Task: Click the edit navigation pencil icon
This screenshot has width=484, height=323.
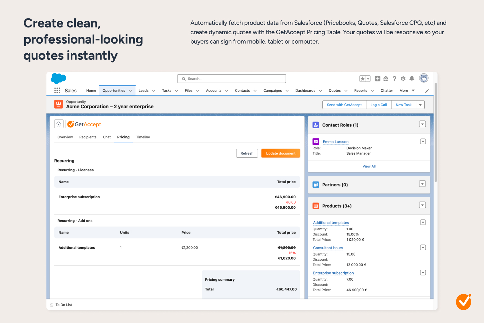Action: pos(427,91)
